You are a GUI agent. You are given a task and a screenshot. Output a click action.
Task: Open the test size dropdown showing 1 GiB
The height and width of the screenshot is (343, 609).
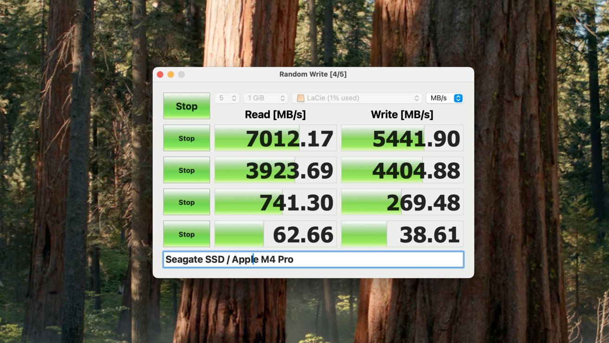266,98
